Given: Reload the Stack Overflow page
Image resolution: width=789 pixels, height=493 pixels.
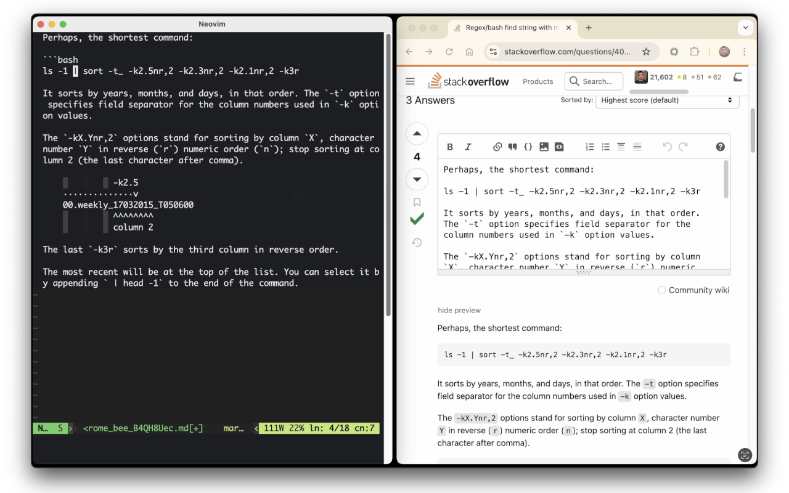Looking at the screenshot, I should 449,52.
